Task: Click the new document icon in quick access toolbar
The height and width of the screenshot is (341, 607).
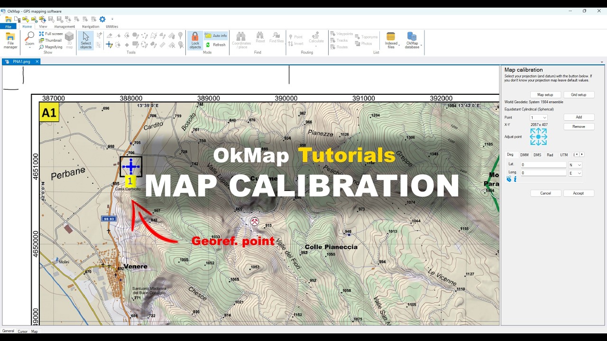Action: point(17,19)
